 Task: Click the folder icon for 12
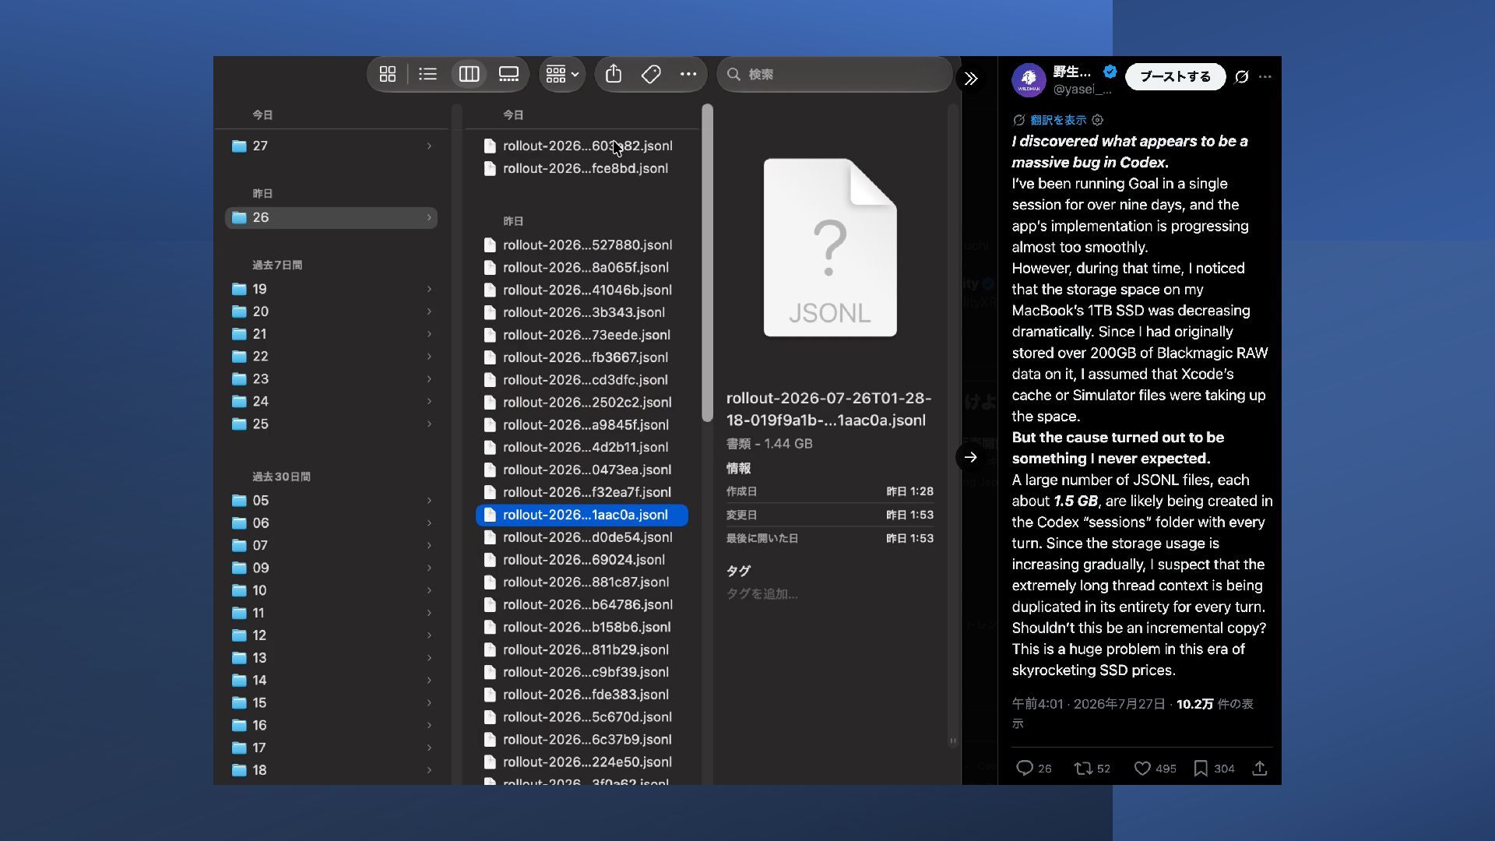pyautogui.click(x=239, y=635)
